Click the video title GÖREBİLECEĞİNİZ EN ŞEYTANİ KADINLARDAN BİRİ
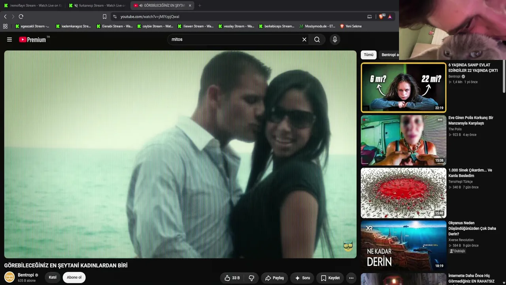Viewport: 506px width, 285px height. 66,266
